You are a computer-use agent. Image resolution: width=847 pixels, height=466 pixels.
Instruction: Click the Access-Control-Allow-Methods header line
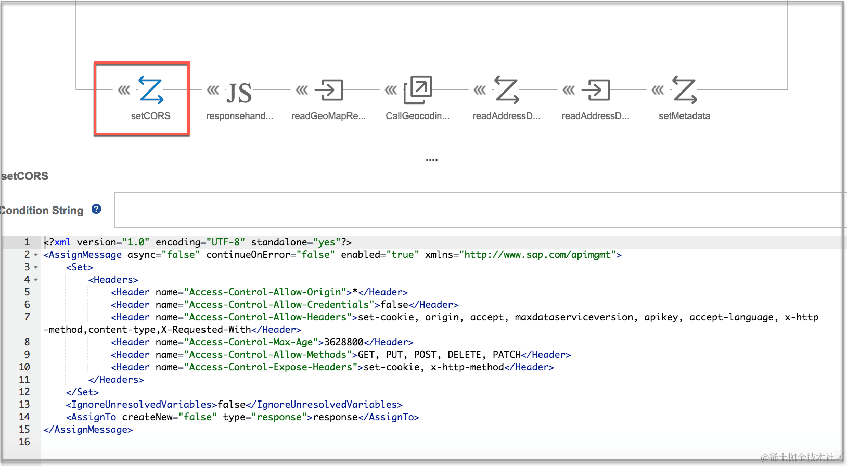341,355
